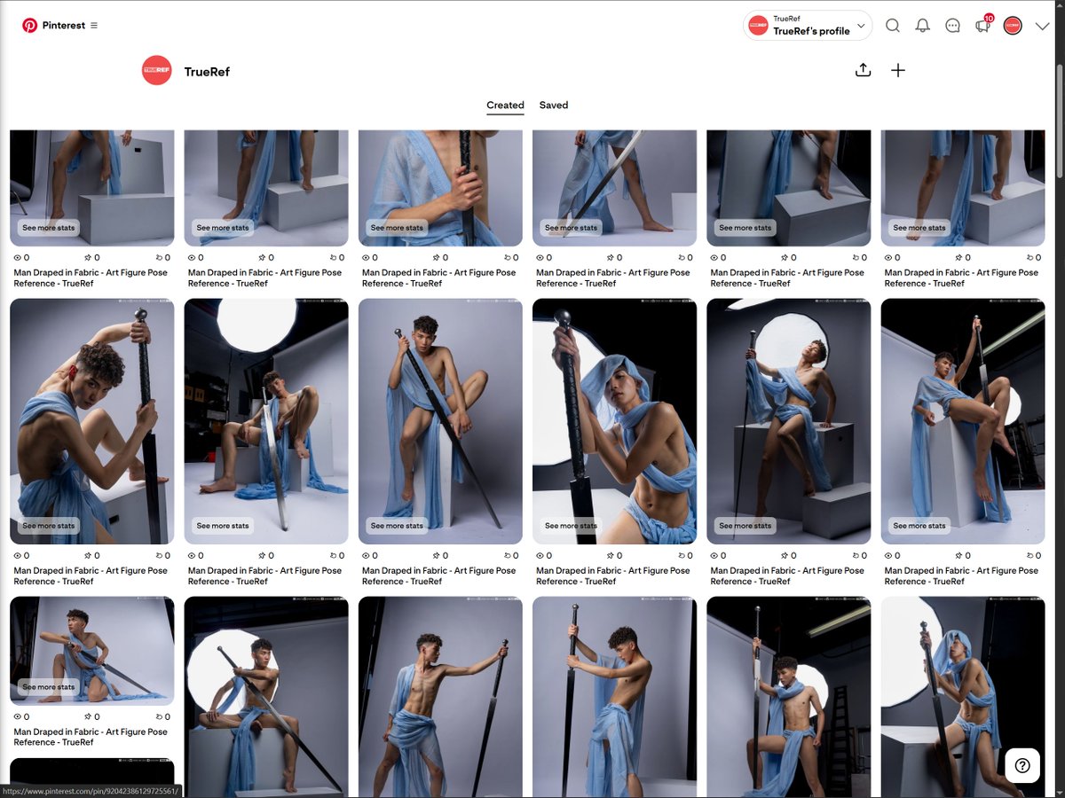Click the save pin icon showing 0 saves
The height and width of the screenshot is (798, 1065).
coord(87,257)
